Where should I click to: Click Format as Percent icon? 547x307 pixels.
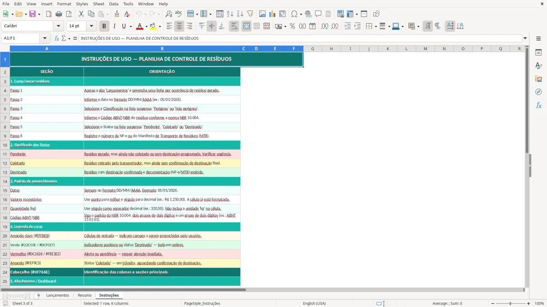[x=292, y=26]
